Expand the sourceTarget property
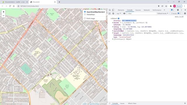Screen dimensions: 187x105 112,31
